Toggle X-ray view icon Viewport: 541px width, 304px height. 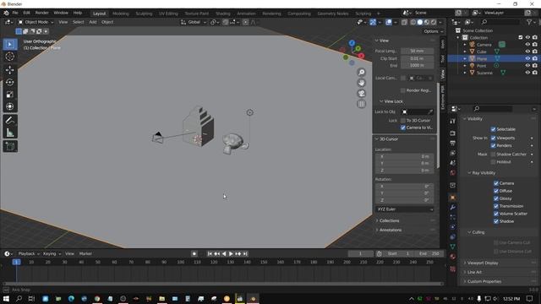click(404, 22)
